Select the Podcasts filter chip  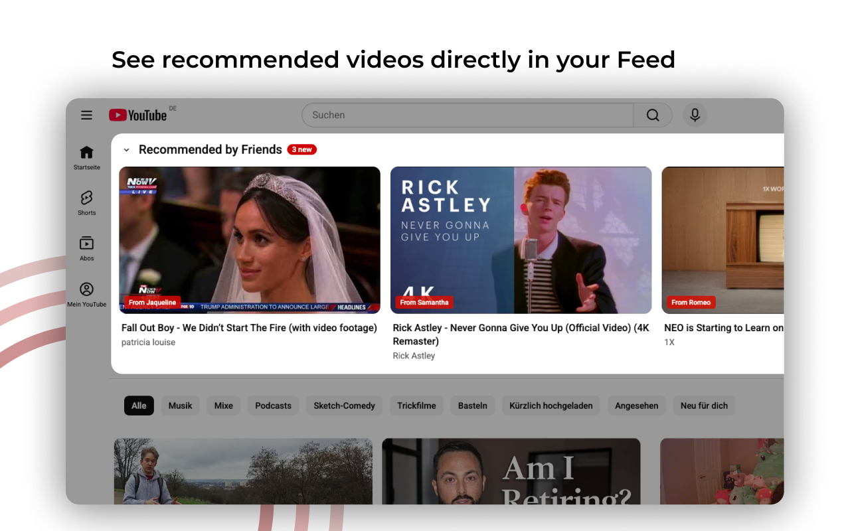[x=274, y=406]
